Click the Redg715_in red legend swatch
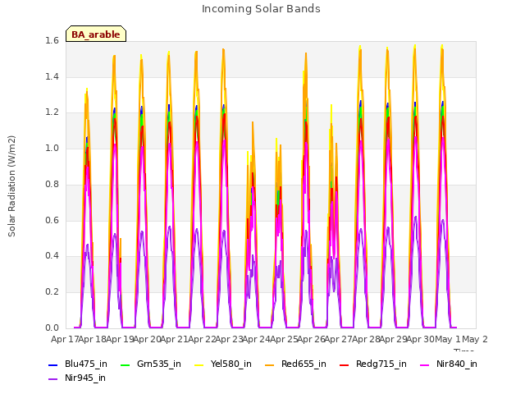 [345, 364]
